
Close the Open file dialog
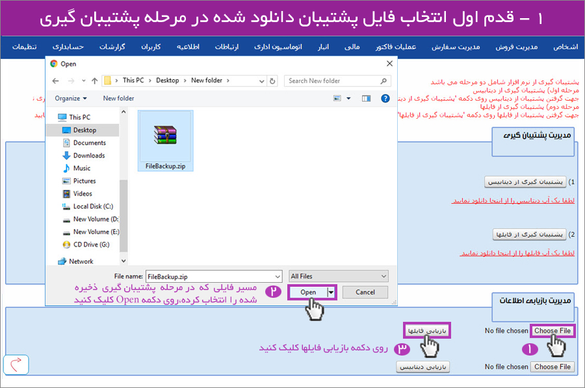pyautogui.click(x=389, y=64)
